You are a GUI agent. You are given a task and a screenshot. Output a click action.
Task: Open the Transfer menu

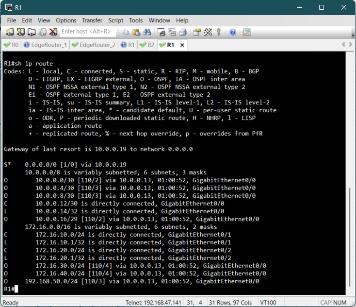(92, 20)
